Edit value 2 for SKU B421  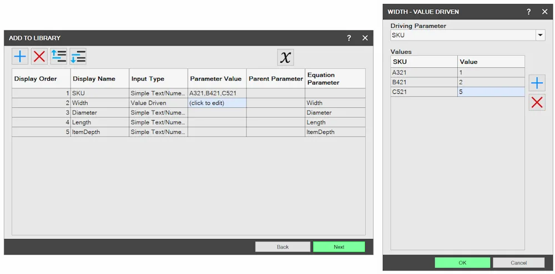(x=491, y=82)
